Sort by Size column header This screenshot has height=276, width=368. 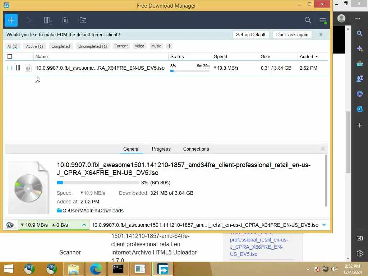pos(266,56)
